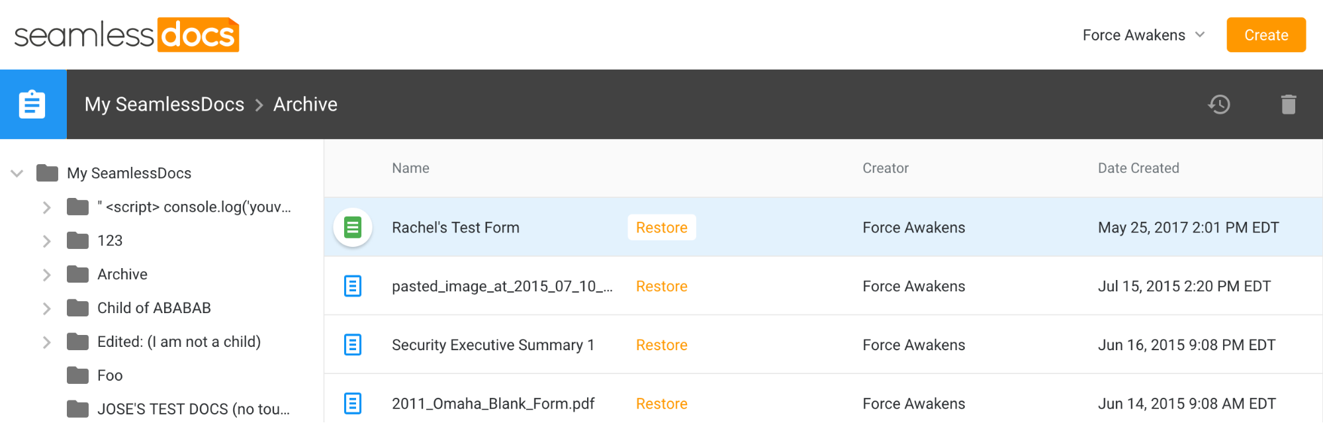Select the Foo folder in tree
This screenshot has width=1323, height=423.
110,375
